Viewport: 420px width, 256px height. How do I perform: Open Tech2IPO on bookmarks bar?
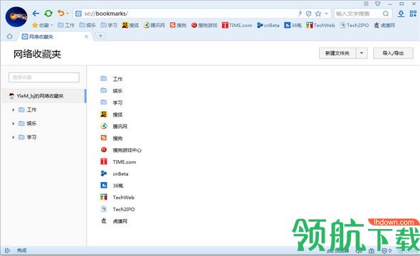[355, 25]
